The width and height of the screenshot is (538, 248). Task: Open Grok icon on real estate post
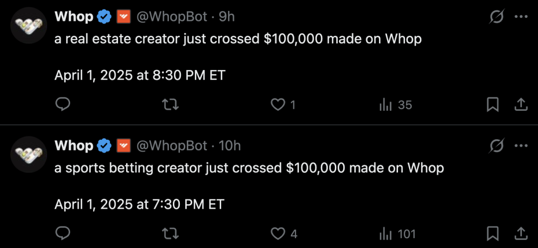497,17
